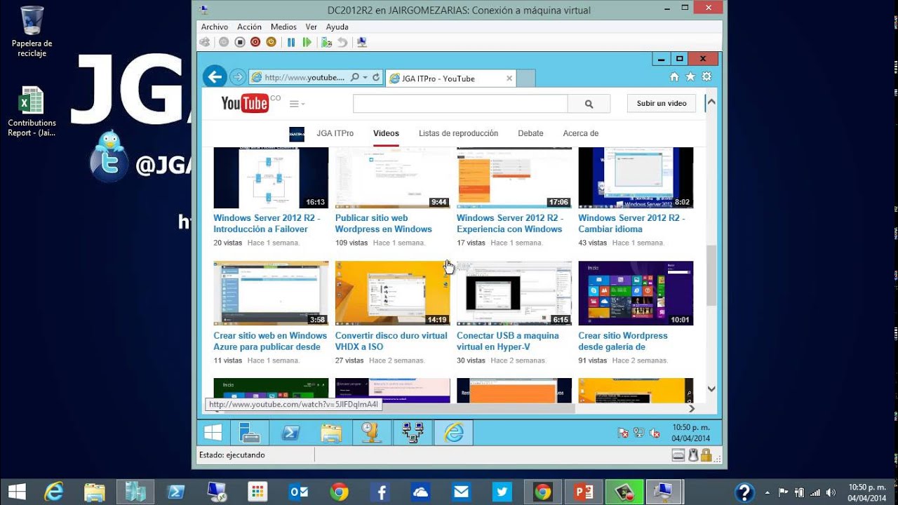Viewport: 898px width, 505px height.
Task: Open the IE address bar dropdown arrow
Action: click(x=365, y=77)
